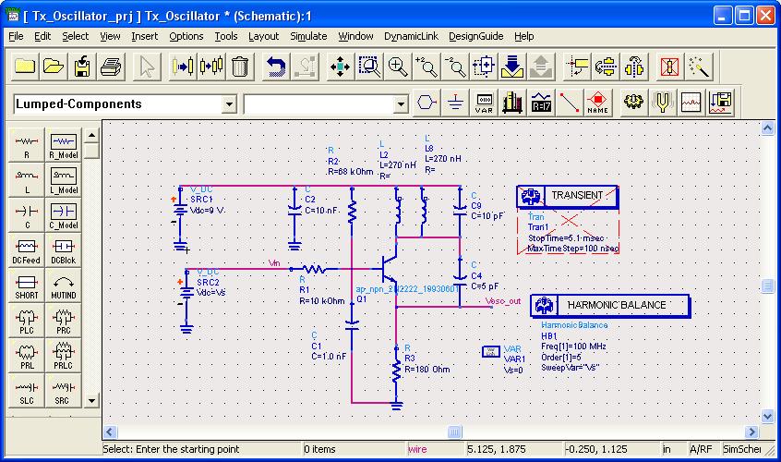Print the schematic with printer icon

coord(111,67)
